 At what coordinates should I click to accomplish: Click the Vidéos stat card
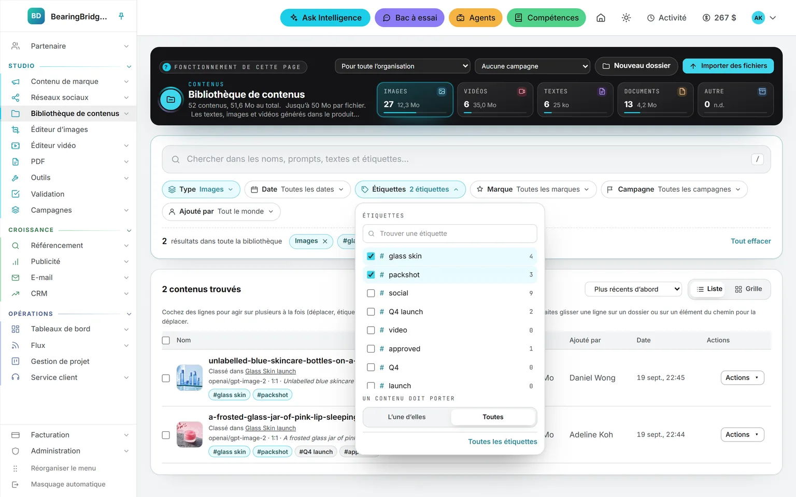point(495,99)
